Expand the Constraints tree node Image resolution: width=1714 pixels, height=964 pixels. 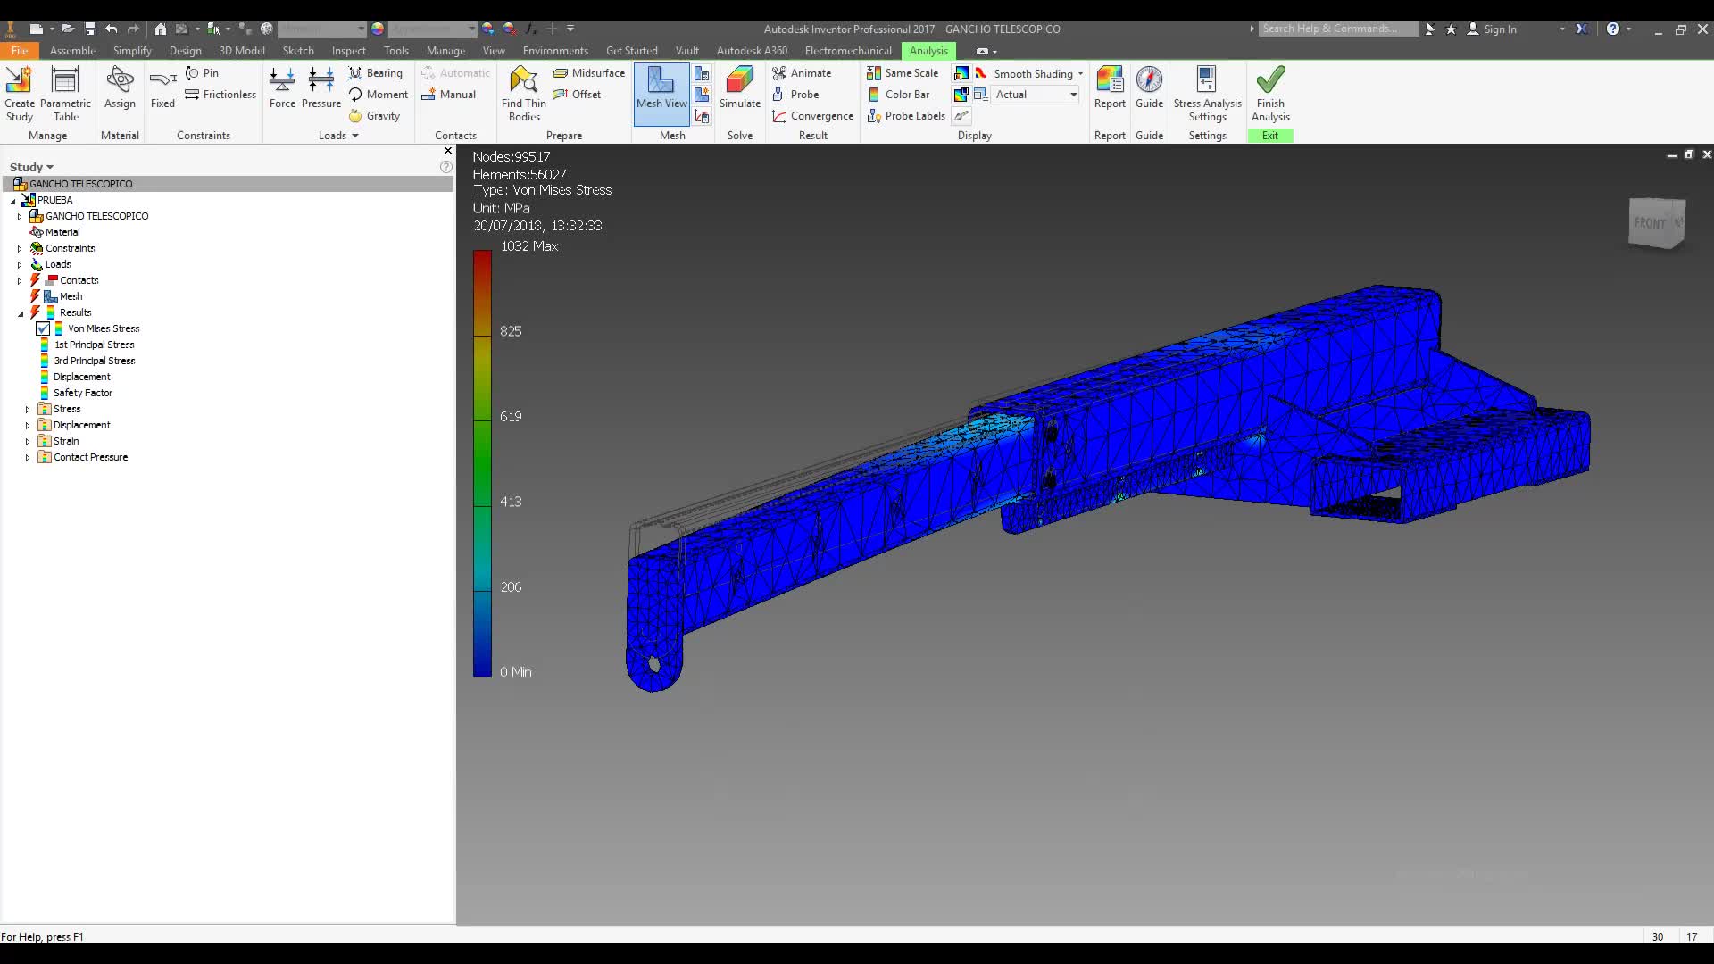point(20,249)
